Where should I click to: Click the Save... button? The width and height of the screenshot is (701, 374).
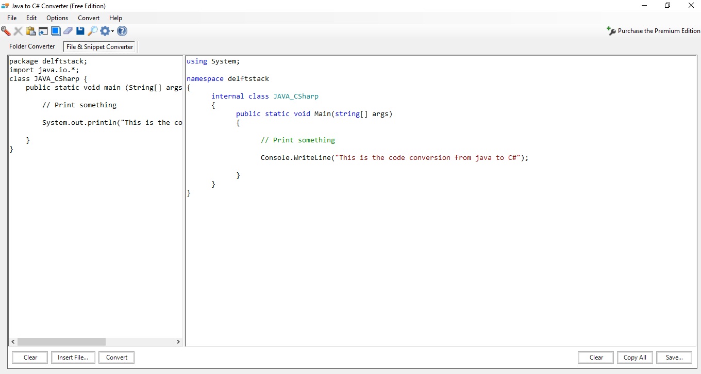(674, 357)
